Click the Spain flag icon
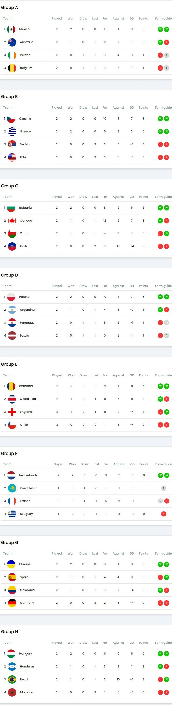Viewport: 172px width, 705px height. (12, 577)
